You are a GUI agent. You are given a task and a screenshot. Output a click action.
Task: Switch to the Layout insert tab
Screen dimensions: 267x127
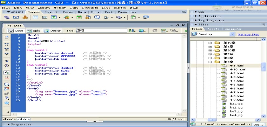pyautogui.click(x=51, y=12)
